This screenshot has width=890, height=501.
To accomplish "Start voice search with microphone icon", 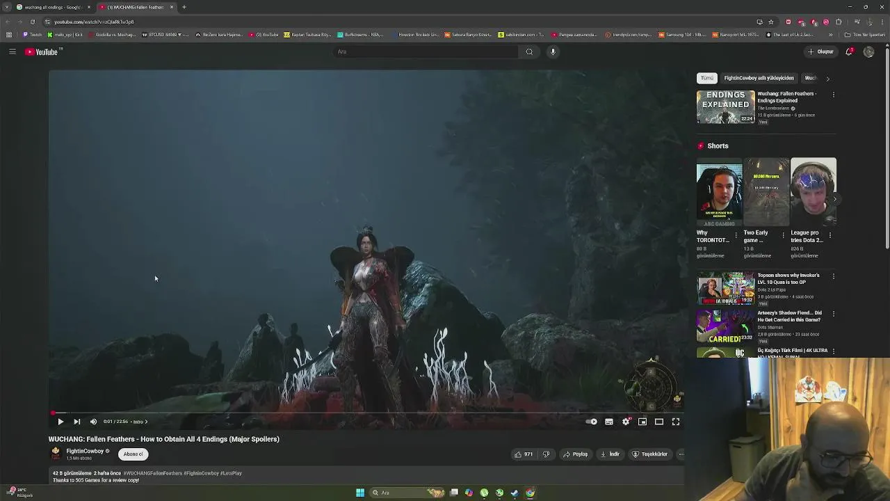I will (553, 51).
